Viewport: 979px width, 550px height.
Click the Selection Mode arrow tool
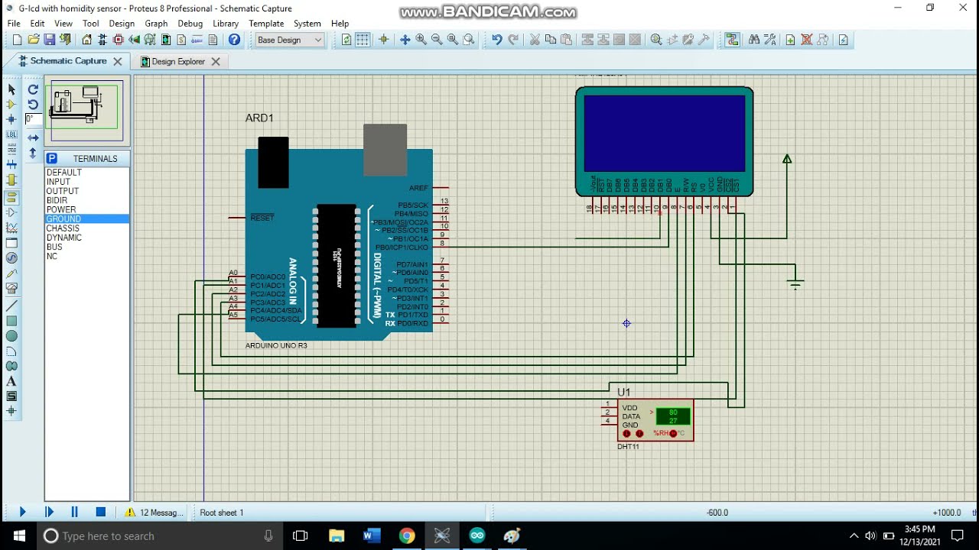click(11, 89)
